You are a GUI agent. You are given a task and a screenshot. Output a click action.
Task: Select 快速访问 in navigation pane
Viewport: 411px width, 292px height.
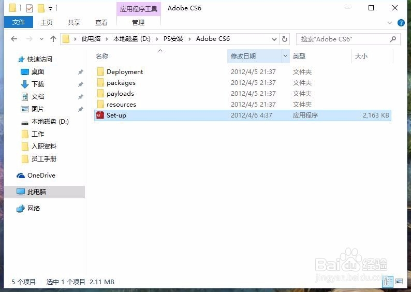click(x=40, y=59)
